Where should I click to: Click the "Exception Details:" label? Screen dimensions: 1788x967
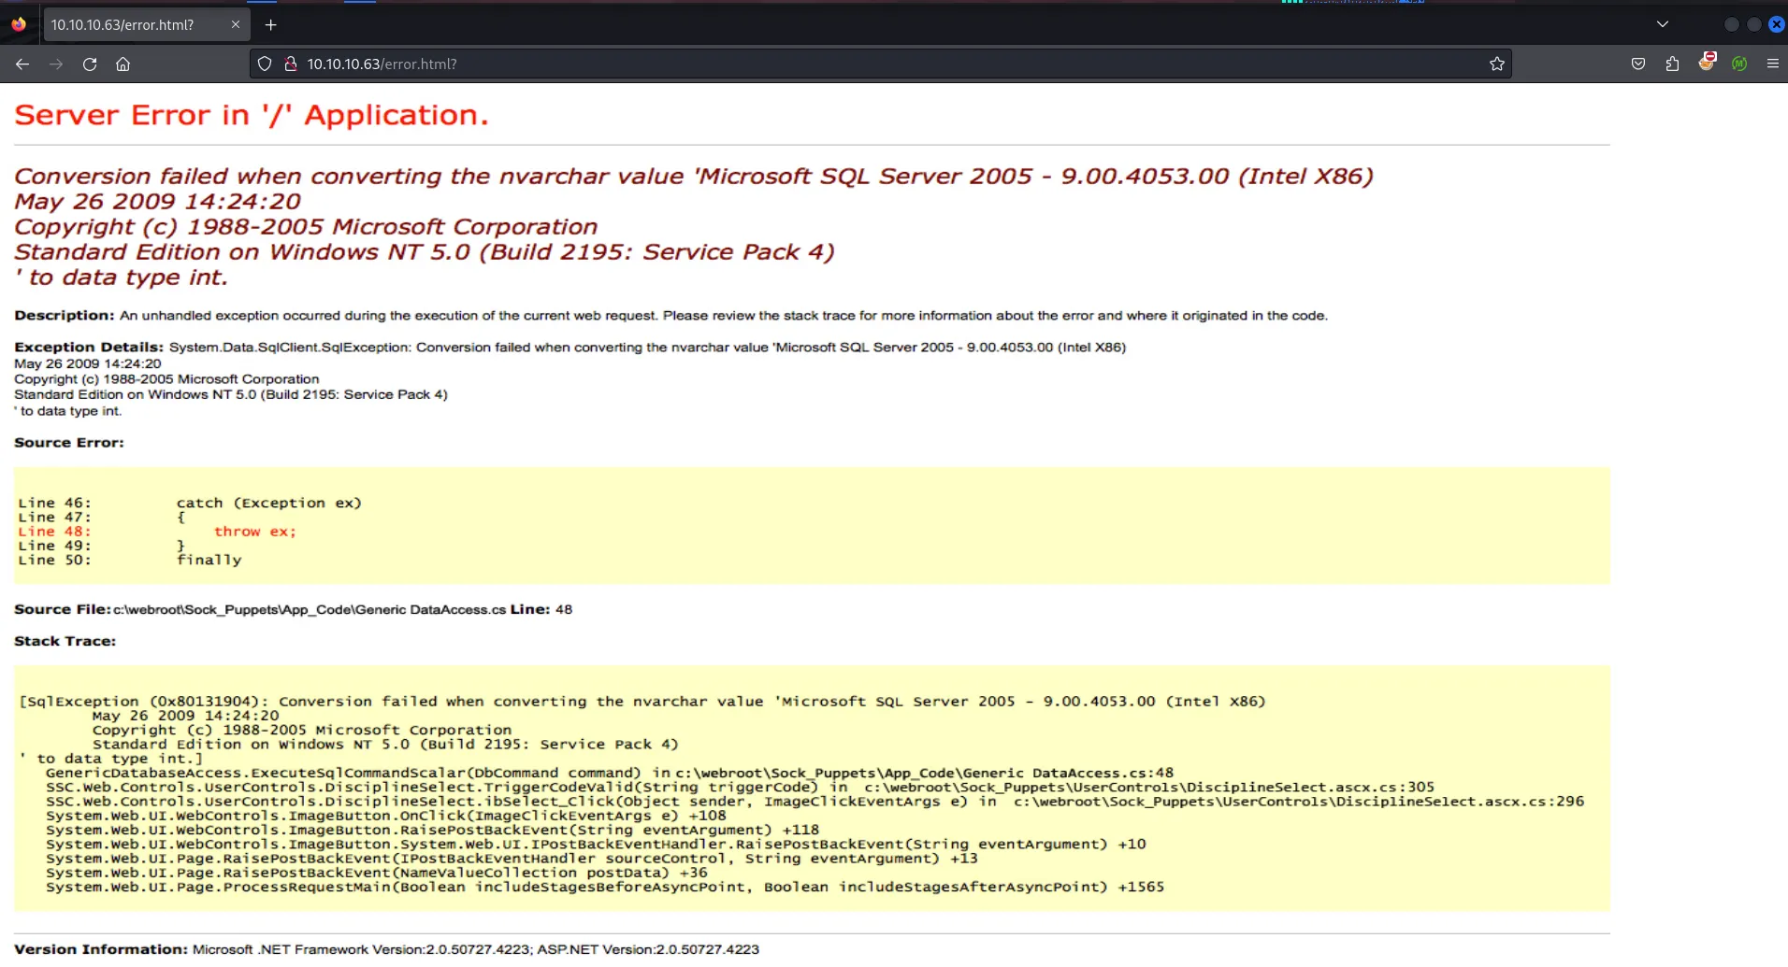point(89,348)
